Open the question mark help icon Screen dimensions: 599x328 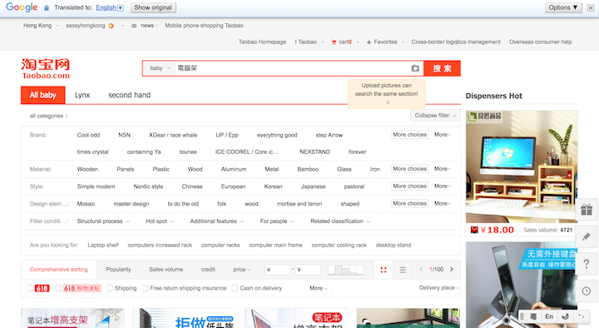click(x=587, y=264)
